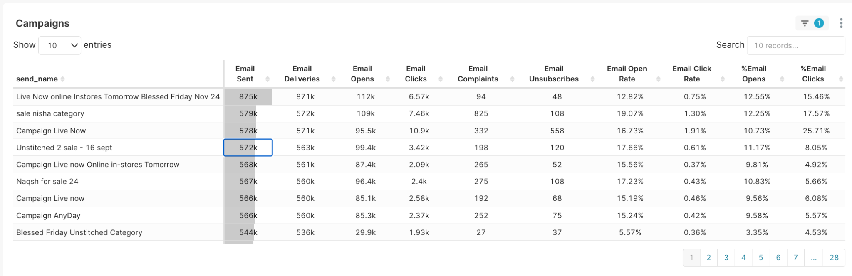Sort by send_name column arrows
Viewport: 852px width, 276px height.
[x=62, y=79]
